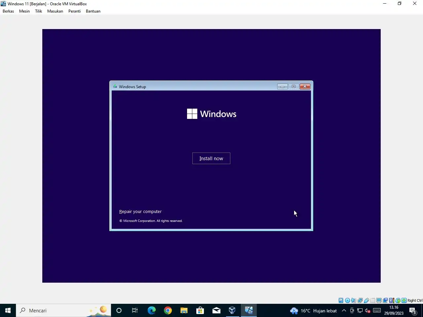Open Task View on the taskbar
This screenshot has width=423, height=317.
tap(135, 310)
